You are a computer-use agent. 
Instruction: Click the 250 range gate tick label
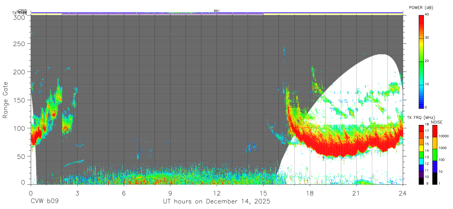[x=19, y=43]
